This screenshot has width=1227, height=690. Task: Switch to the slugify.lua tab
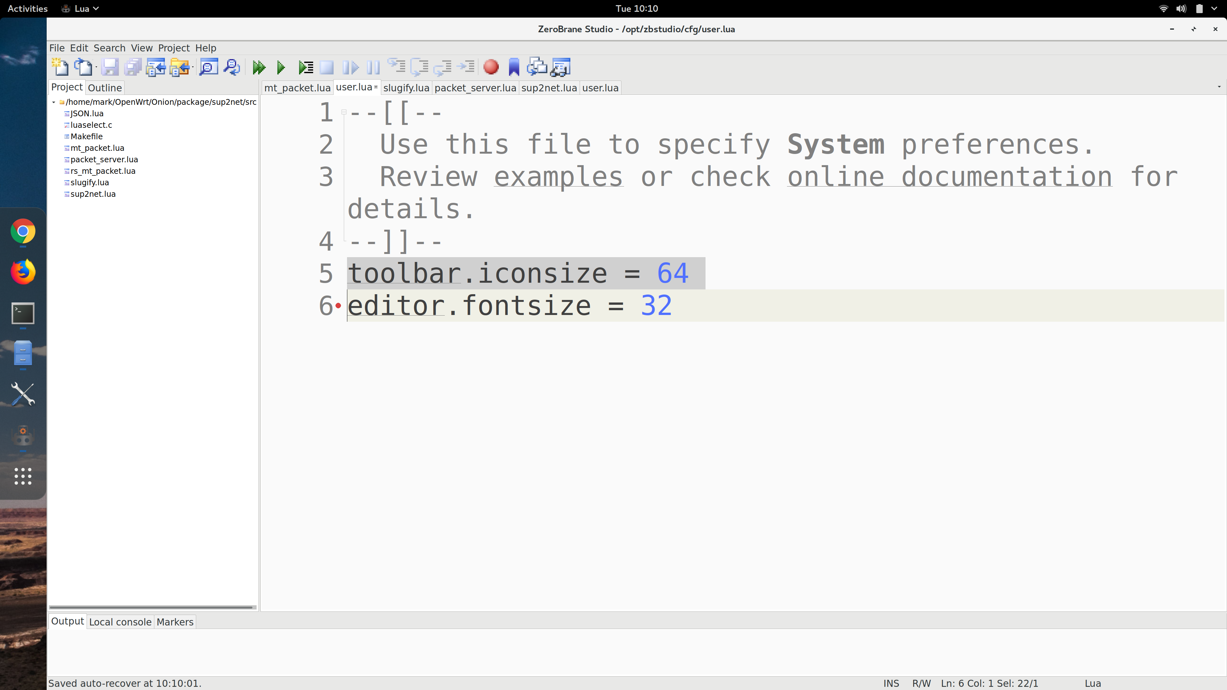coord(406,88)
